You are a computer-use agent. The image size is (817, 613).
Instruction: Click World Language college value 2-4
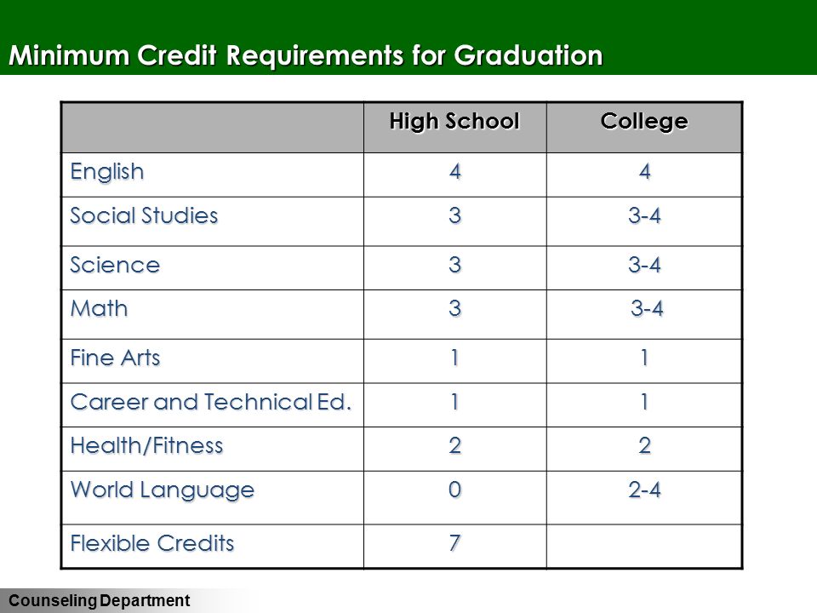pyautogui.click(x=644, y=490)
